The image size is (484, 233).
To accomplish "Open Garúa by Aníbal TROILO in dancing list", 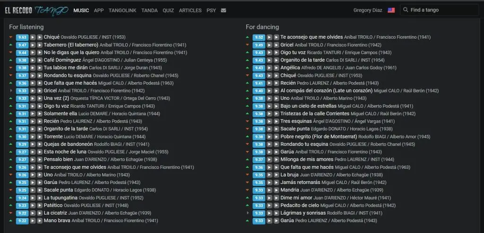I will coord(287,152).
